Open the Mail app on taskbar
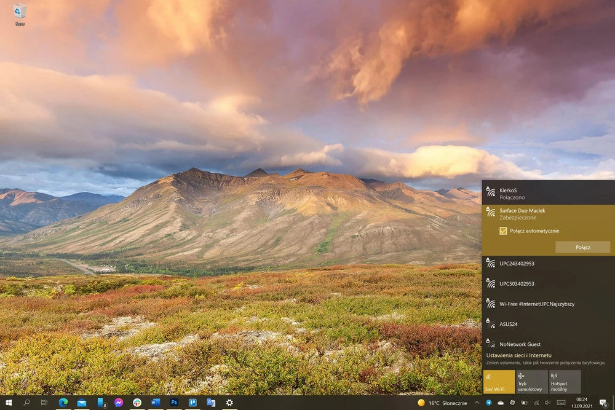Screen dimensions: 615x410 82,403
